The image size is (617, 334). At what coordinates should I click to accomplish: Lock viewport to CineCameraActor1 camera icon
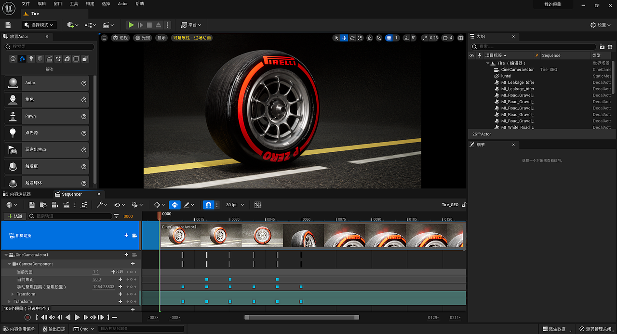point(134,254)
